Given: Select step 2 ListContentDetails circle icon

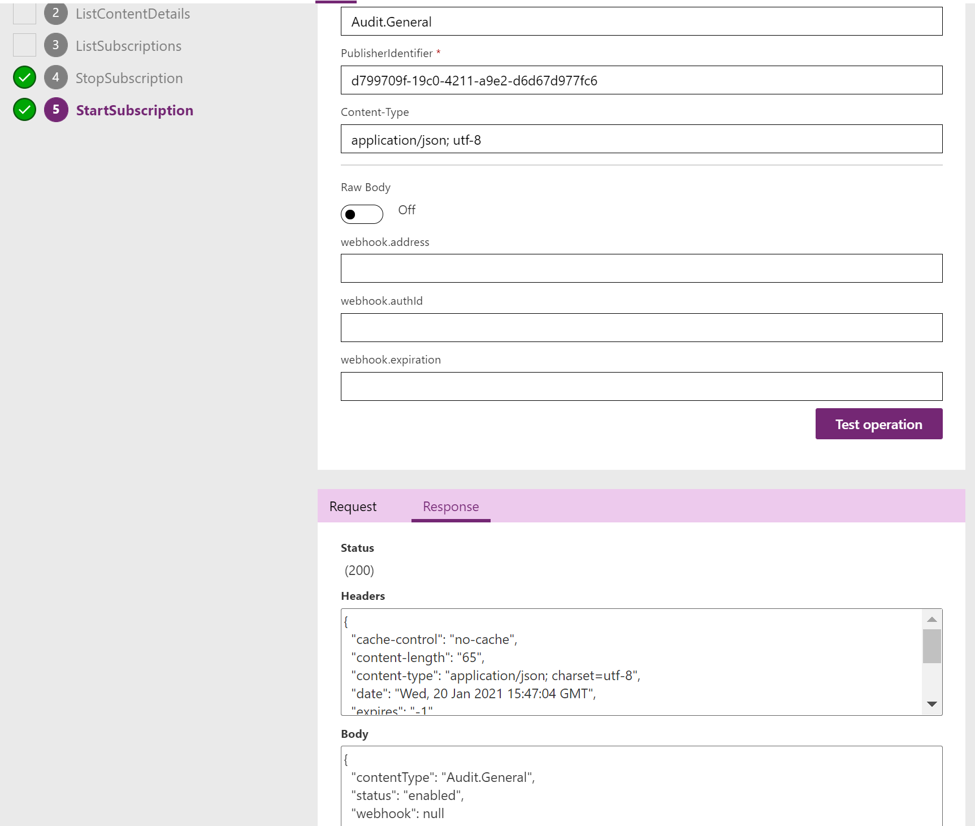Looking at the screenshot, I should (55, 14).
